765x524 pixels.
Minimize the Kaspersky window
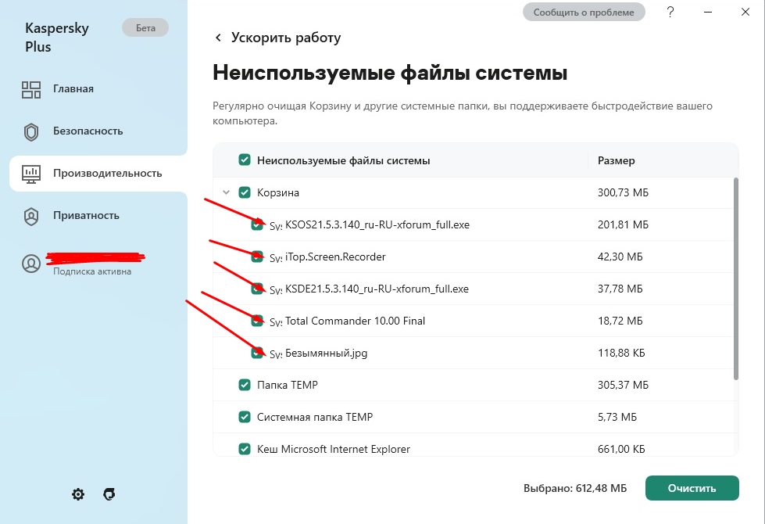pos(708,12)
